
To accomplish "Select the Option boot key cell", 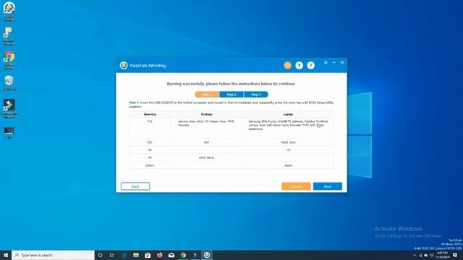I will point(150,165).
